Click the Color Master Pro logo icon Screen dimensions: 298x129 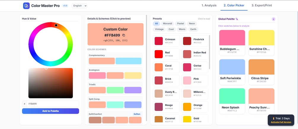point(26,6)
